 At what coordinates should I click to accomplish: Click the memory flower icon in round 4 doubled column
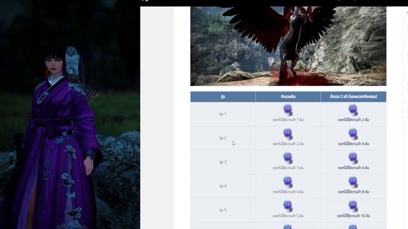click(x=353, y=183)
